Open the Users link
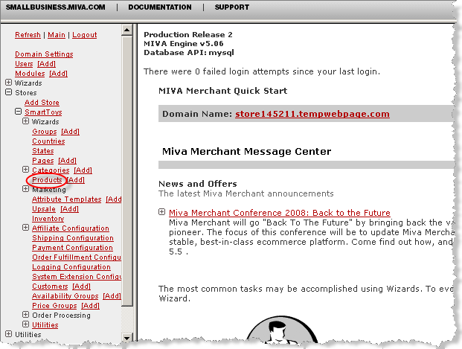462x349 pixels. coord(24,64)
